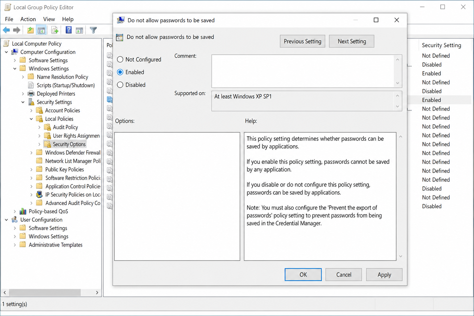
Task: Toggle Show/Hide Action Pane toolbar icon
Action: coord(79,30)
